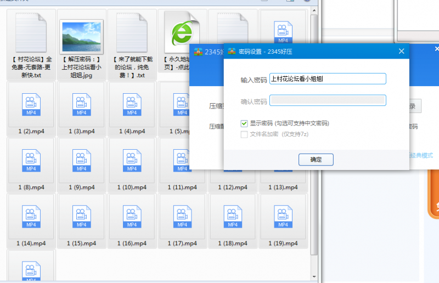
Task: Click the file list vertical scrollbar
Action: [314, 137]
